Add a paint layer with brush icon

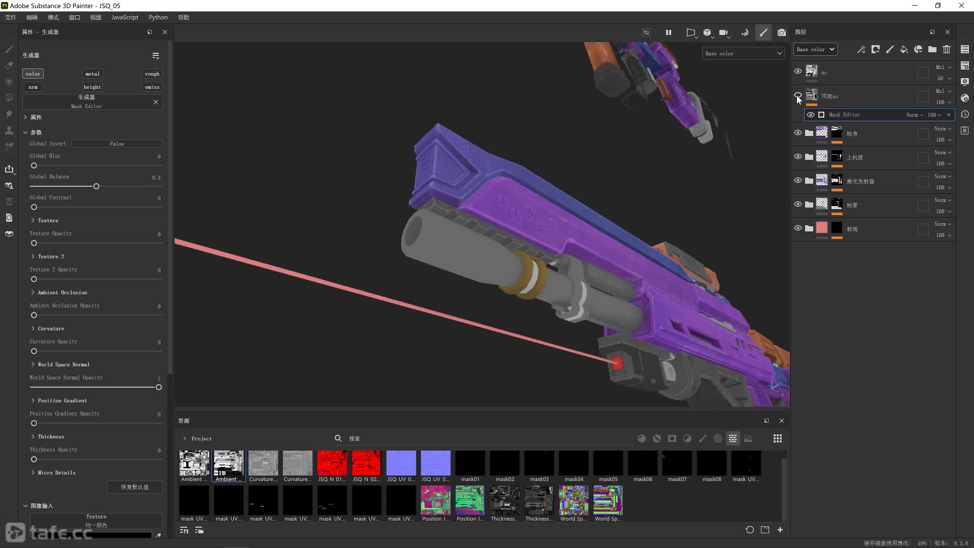pos(890,49)
